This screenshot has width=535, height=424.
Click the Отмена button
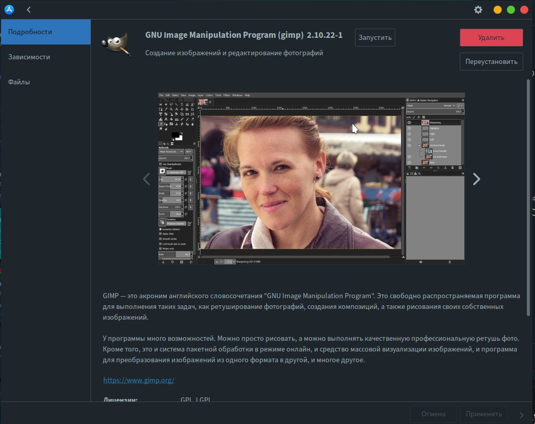point(433,414)
